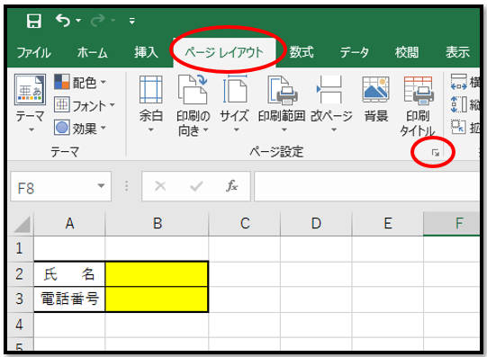
Task: Expand the 配色 colors dropdown
Action: (x=80, y=82)
